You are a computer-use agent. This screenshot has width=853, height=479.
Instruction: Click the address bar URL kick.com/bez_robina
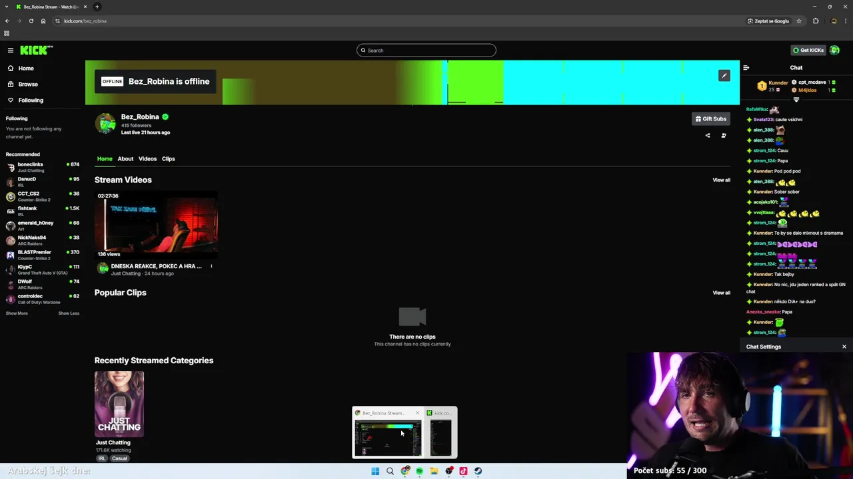(85, 21)
